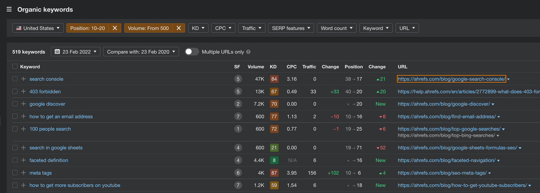Sort the table by Volume column

coord(255,67)
